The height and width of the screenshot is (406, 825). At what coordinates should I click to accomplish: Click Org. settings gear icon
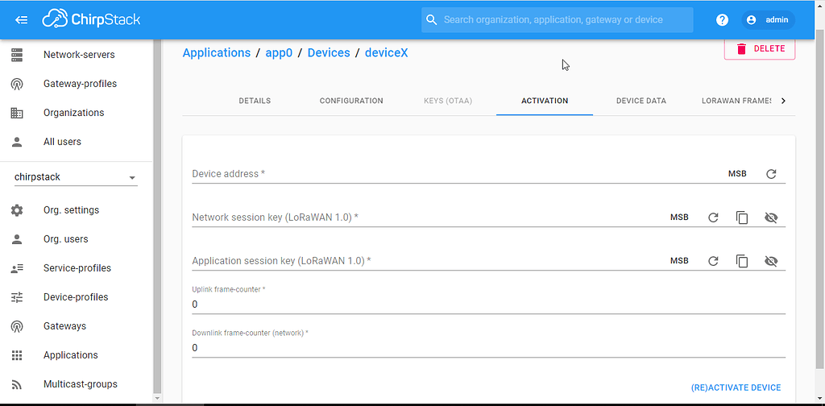pos(17,209)
